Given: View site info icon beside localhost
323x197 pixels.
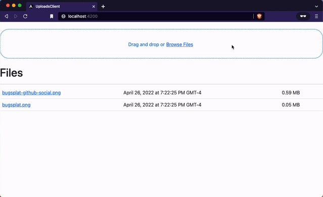Looking at the screenshot, I should (x=64, y=16).
